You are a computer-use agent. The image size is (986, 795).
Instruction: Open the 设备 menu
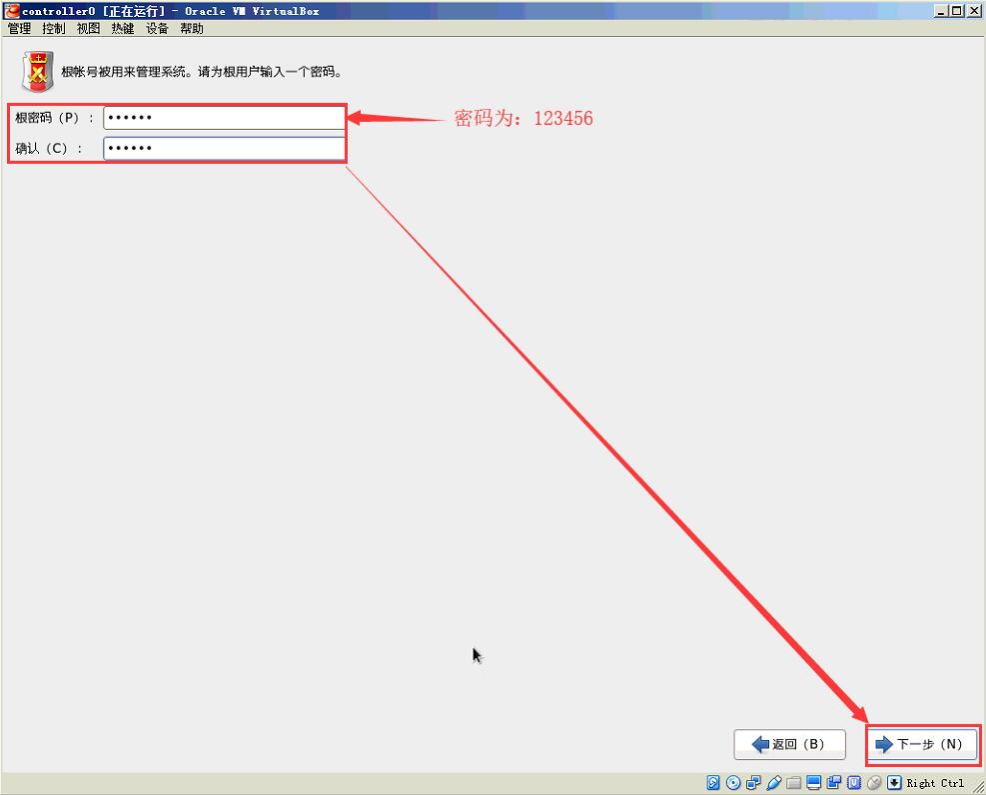click(157, 28)
